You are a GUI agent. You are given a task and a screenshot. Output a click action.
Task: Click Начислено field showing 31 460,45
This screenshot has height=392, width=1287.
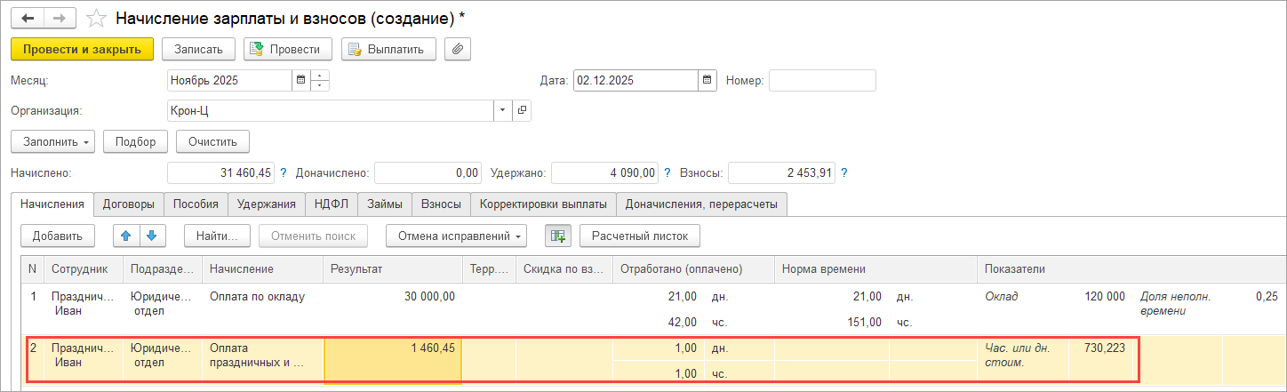click(220, 172)
